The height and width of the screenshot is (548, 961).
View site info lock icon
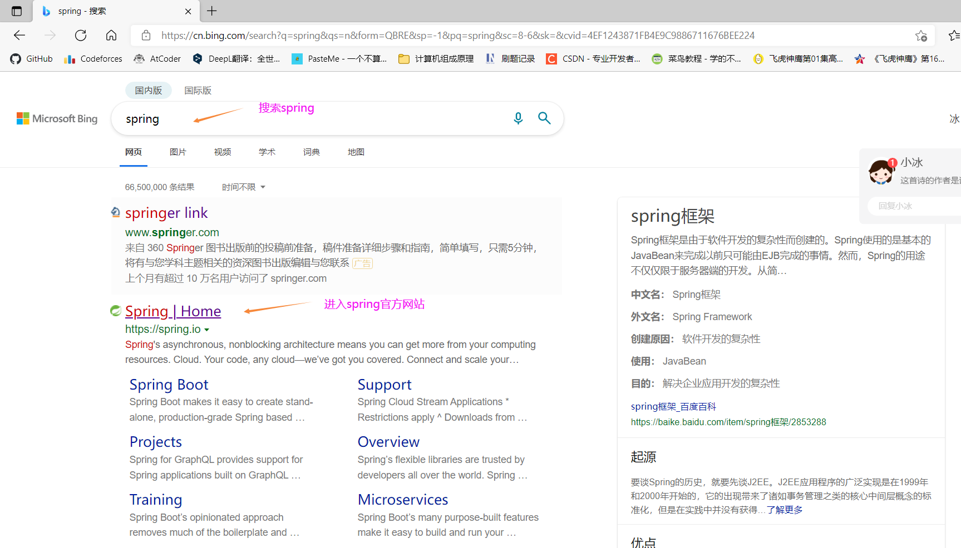[146, 36]
